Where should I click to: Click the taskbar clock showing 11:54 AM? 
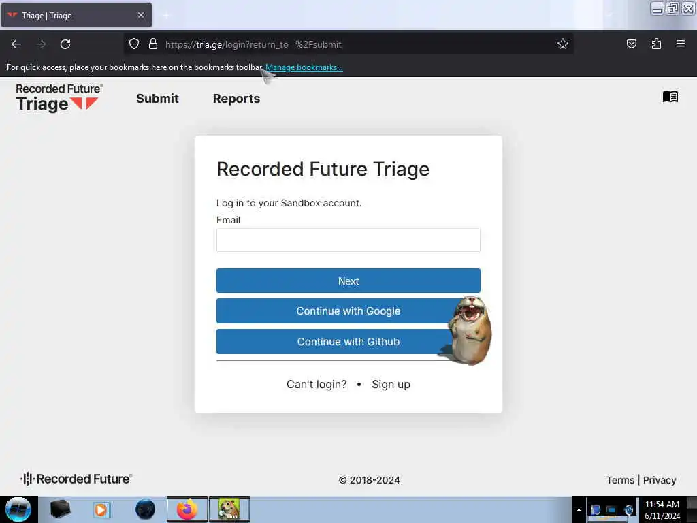pos(662,509)
